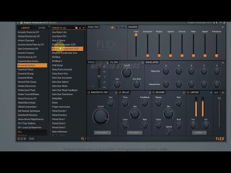Click the lock icon on the Macros panel
Image resolution: width=231 pixels, height=173 pixels.
(223, 27)
